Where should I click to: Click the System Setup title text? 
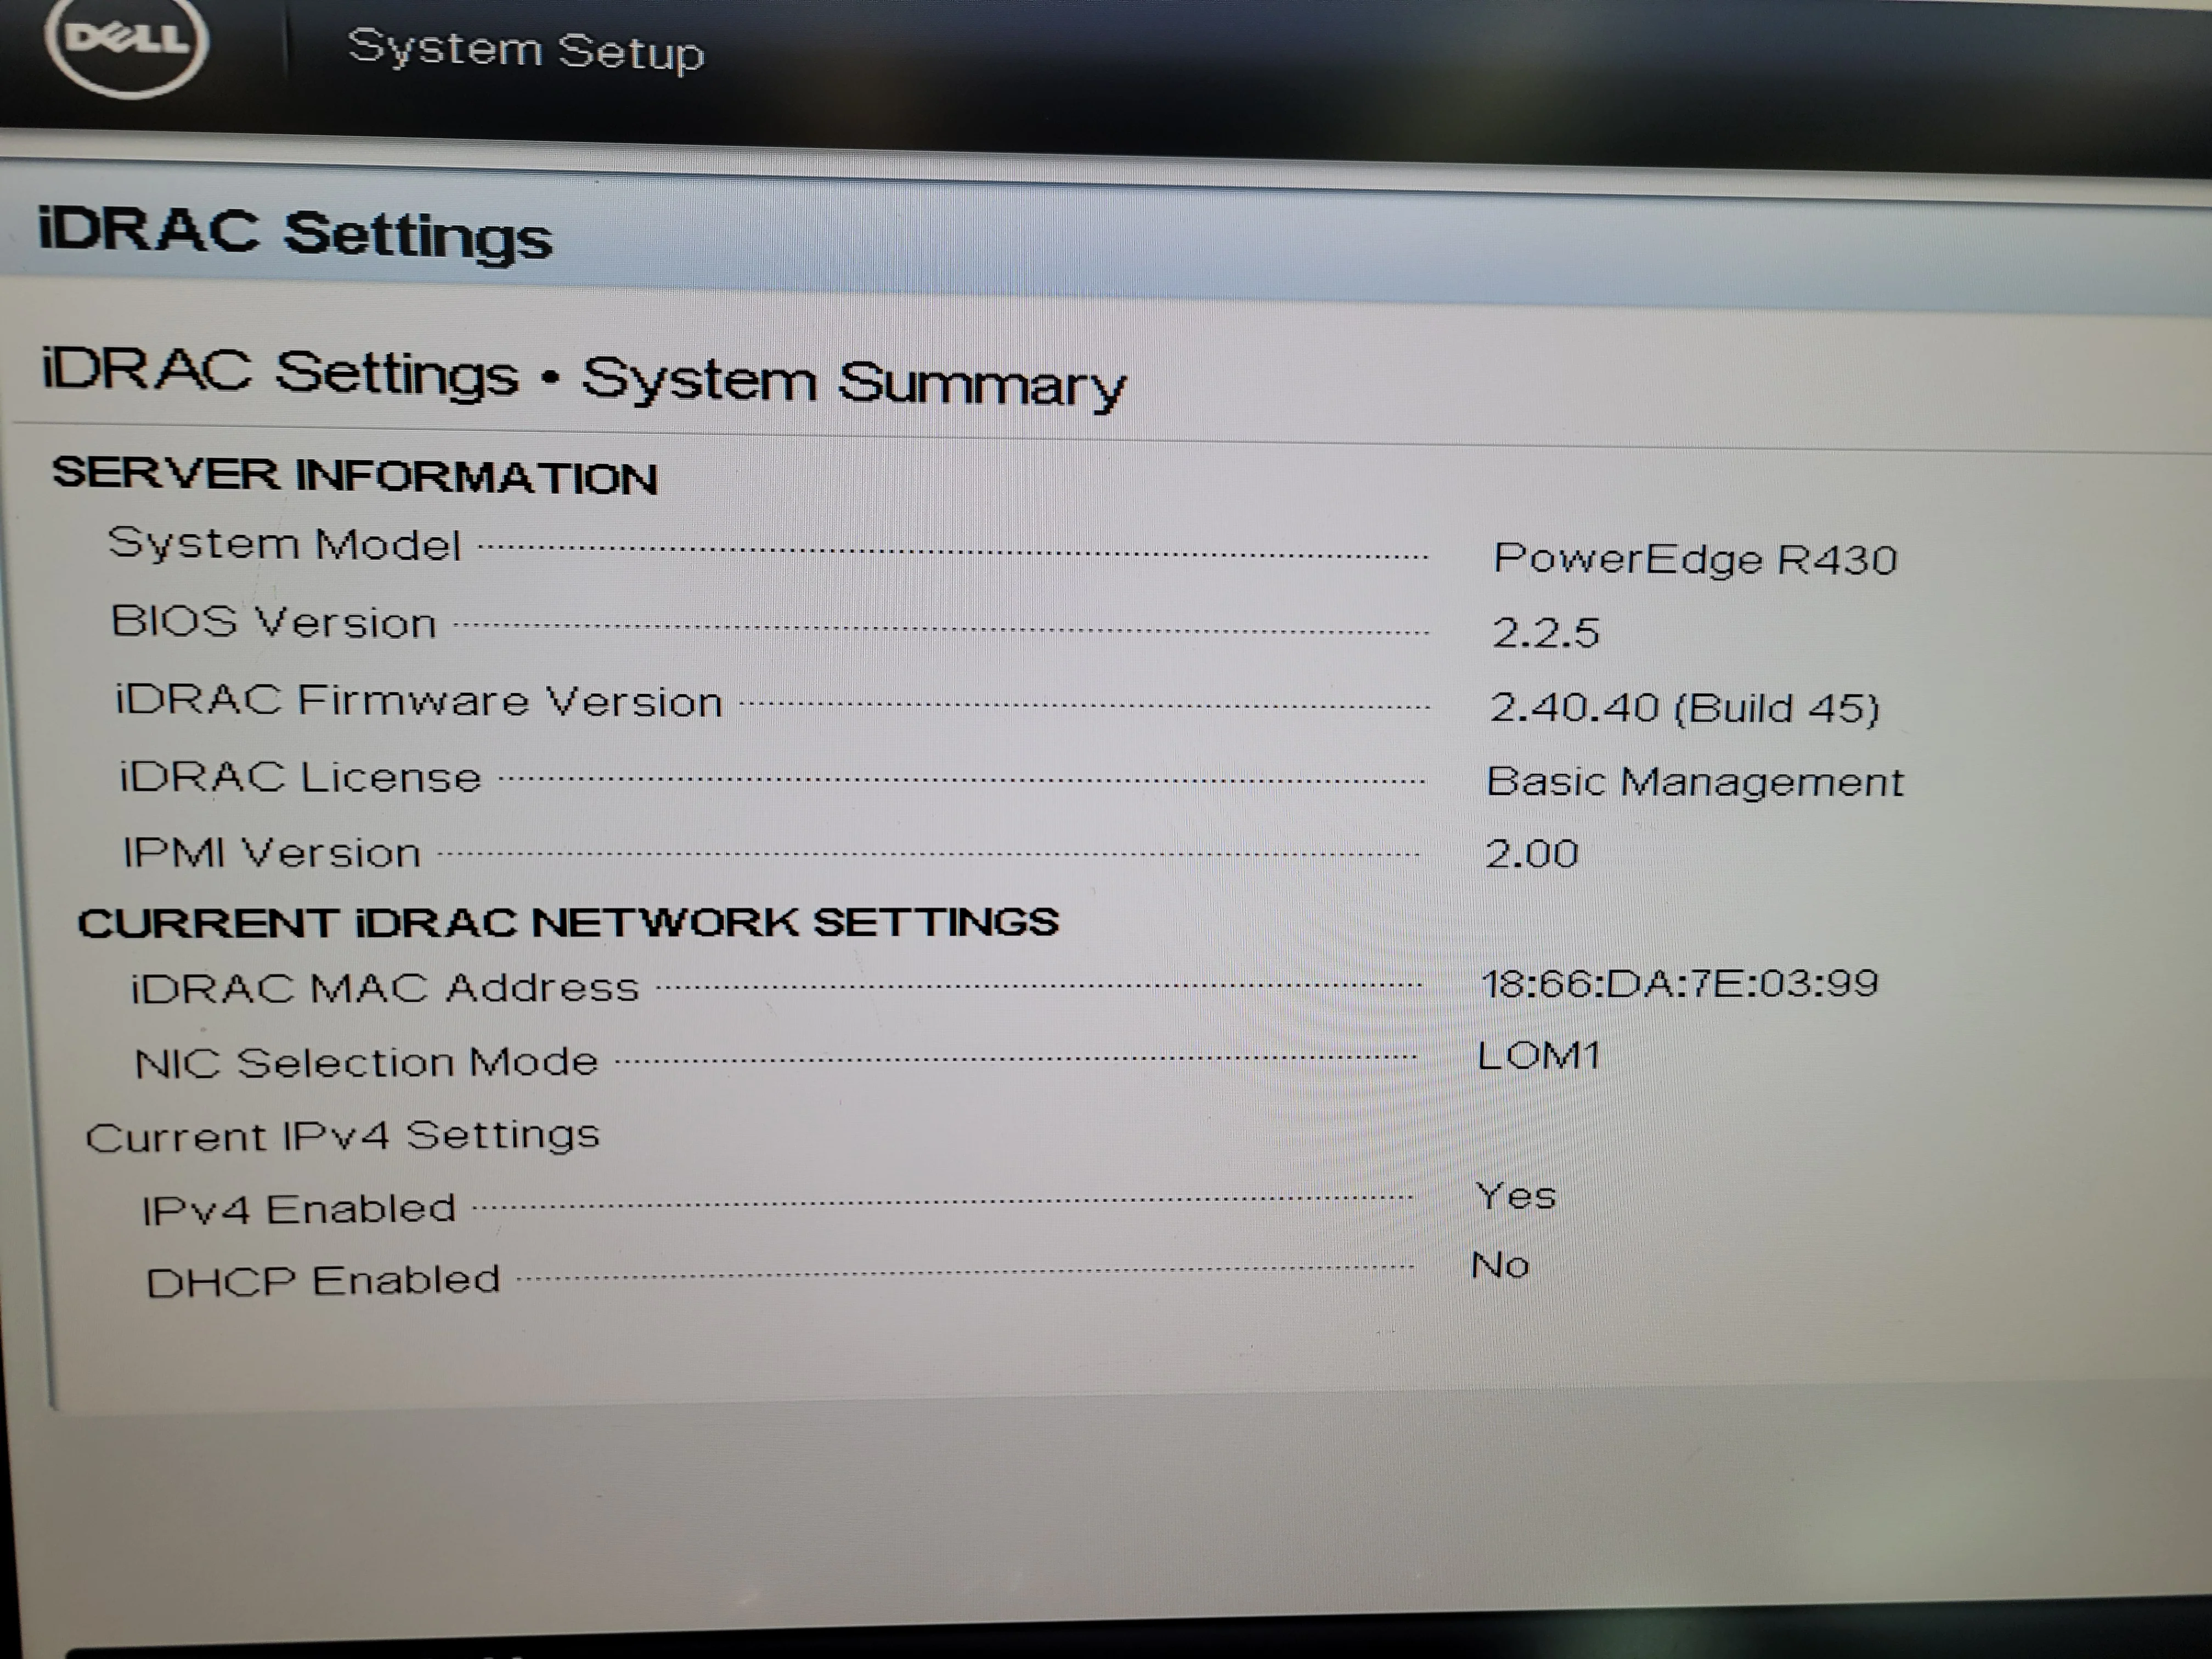coord(526,50)
